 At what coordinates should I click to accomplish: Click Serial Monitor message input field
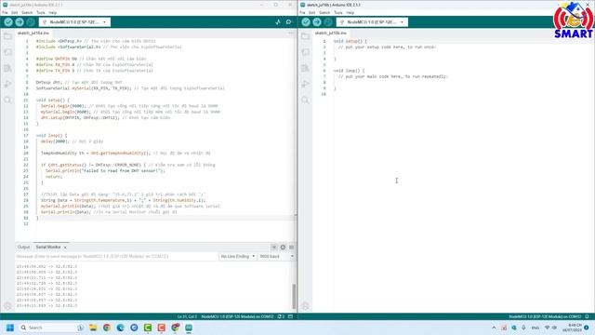(x=116, y=257)
